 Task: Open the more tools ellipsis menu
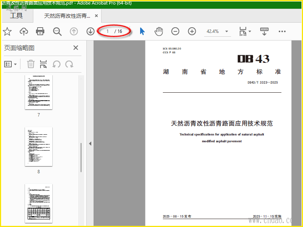pos(282,31)
